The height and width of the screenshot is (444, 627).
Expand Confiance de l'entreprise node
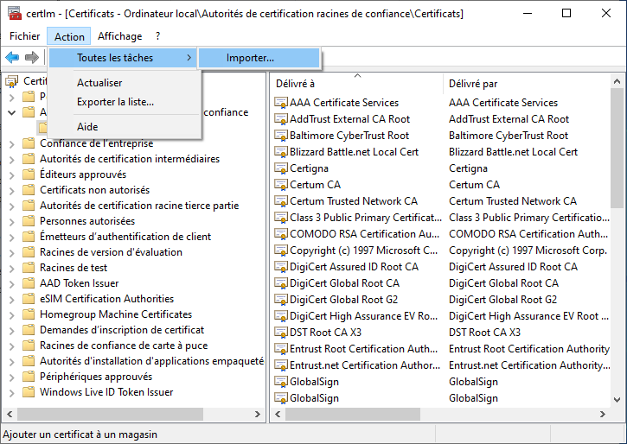point(11,143)
